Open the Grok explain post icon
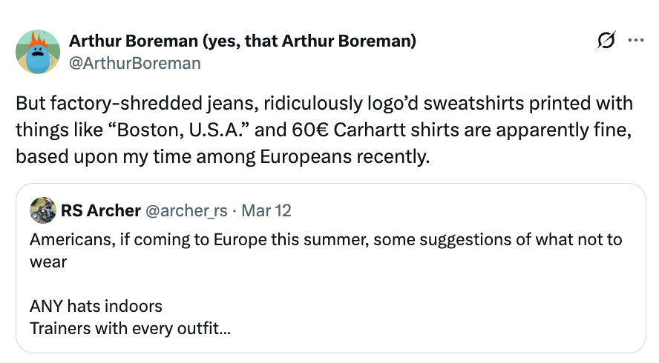Image resolution: width=659 pixels, height=363 pixels. tap(606, 42)
